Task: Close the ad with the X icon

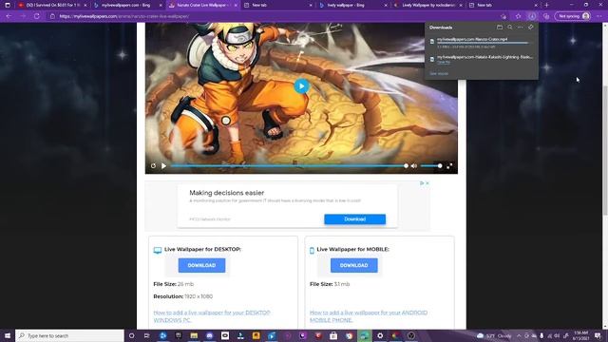Action: click(x=427, y=183)
